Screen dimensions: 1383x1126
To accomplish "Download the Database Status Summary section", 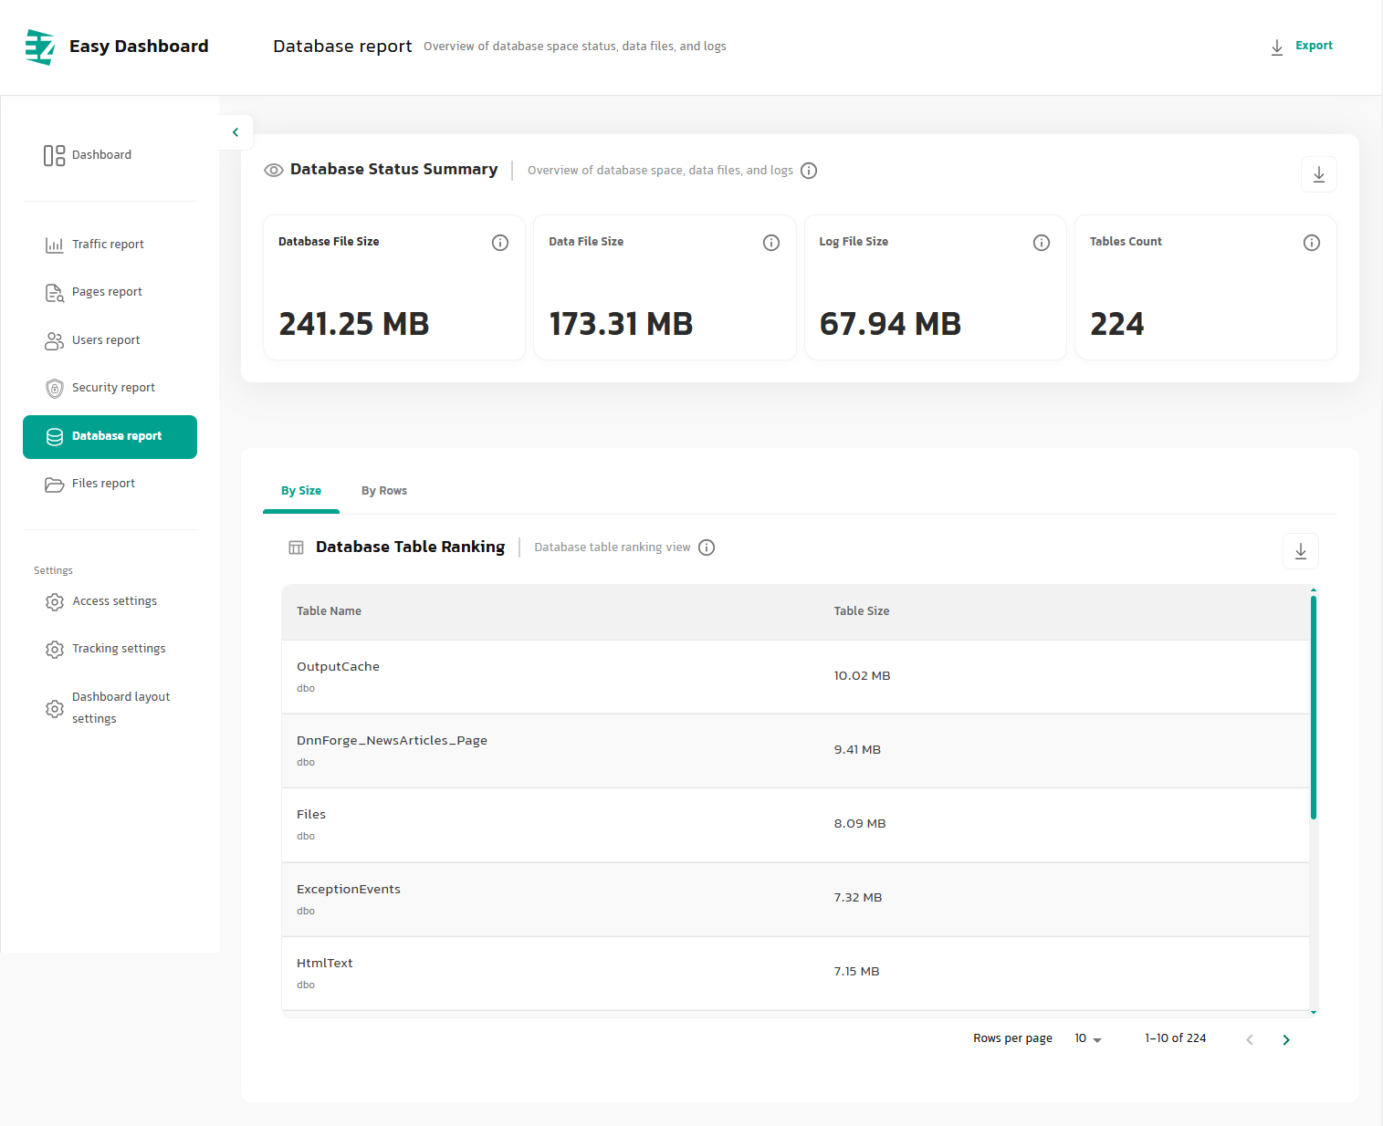I will point(1319,174).
